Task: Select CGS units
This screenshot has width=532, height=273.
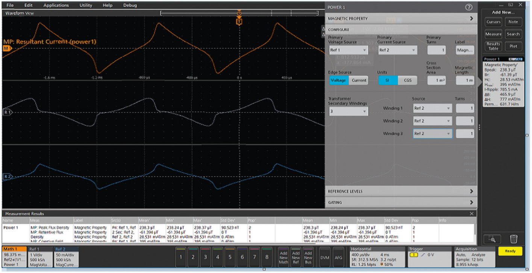Action: (408, 80)
